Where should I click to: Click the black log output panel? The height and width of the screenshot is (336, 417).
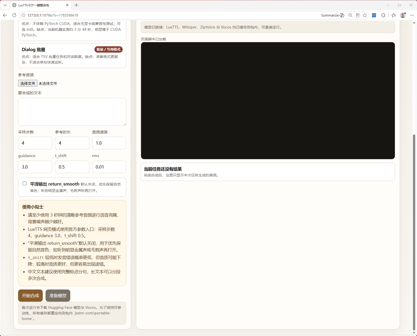[268, 101]
